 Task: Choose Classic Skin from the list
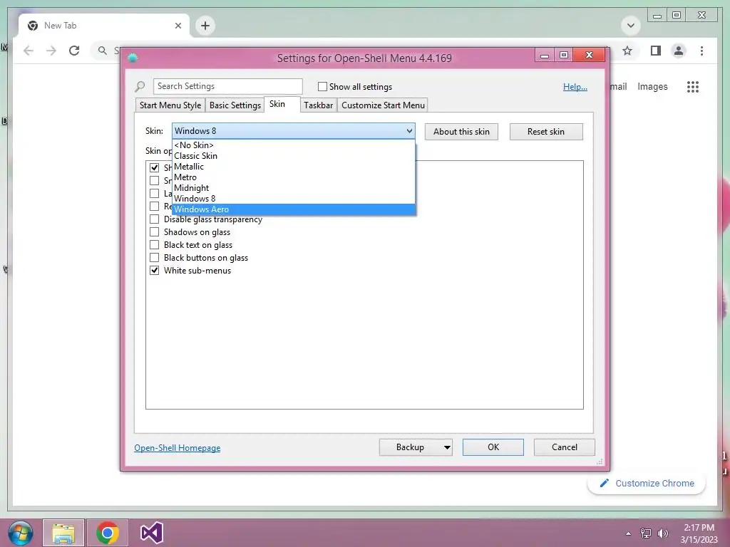click(293, 156)
